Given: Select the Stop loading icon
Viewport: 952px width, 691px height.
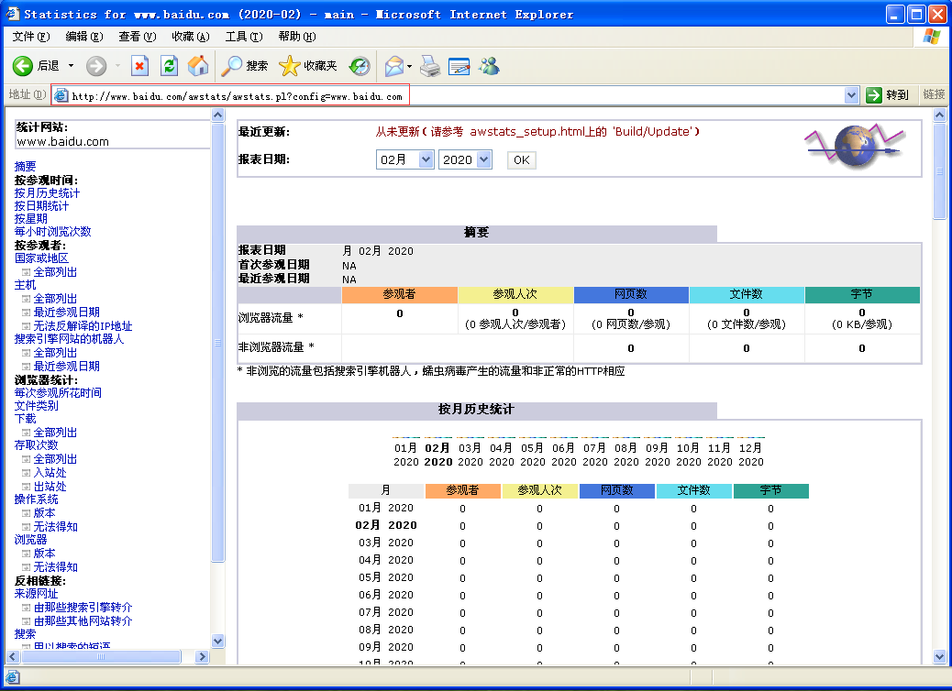Looking at the screenshot, I should click(140, 66).
